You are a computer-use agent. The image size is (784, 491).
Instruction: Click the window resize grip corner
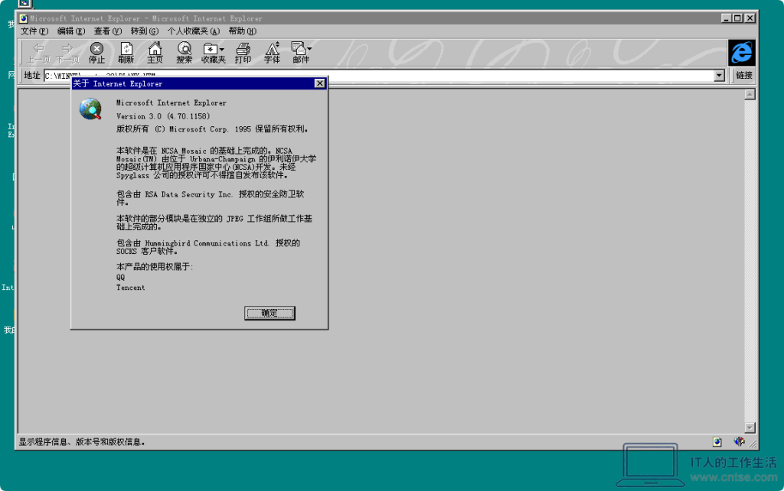tap(753, 443)
